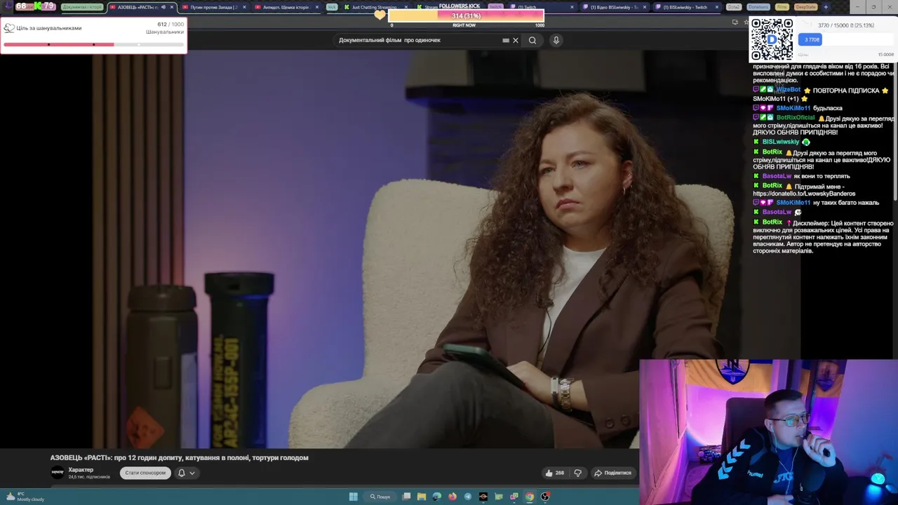The height and width of the screenshot is (505, 898).
Task: Dislike the video with thumbs-down icon
Action: click(x=577, y=473)
